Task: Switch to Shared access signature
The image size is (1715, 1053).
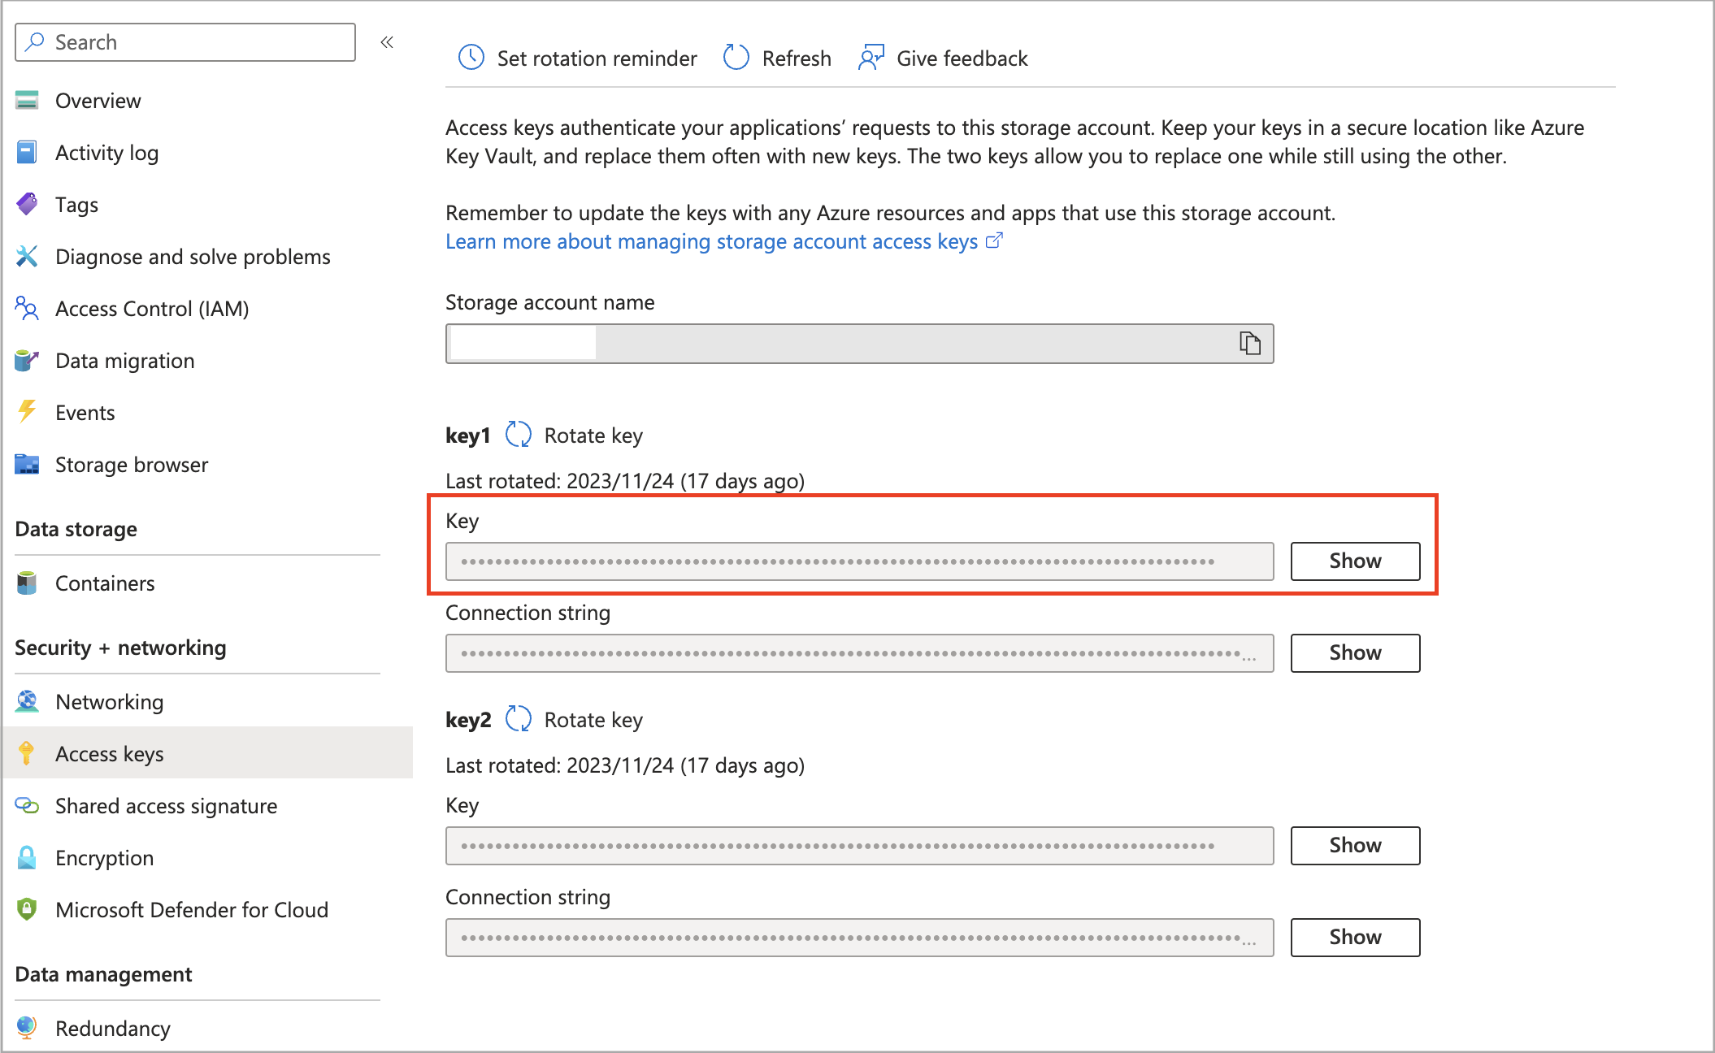Action: pos(166,805)
